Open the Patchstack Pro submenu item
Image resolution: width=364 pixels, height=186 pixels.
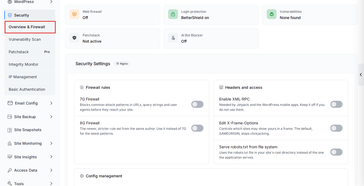[x=30, y=52]
